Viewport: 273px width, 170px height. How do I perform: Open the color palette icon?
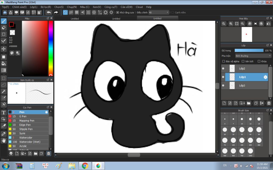pyautogui.click(x=12, y=53)
